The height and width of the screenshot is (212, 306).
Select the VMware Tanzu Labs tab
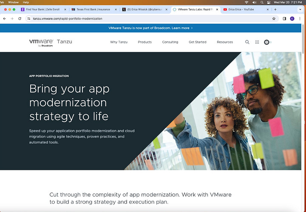[x=195, y=9]
